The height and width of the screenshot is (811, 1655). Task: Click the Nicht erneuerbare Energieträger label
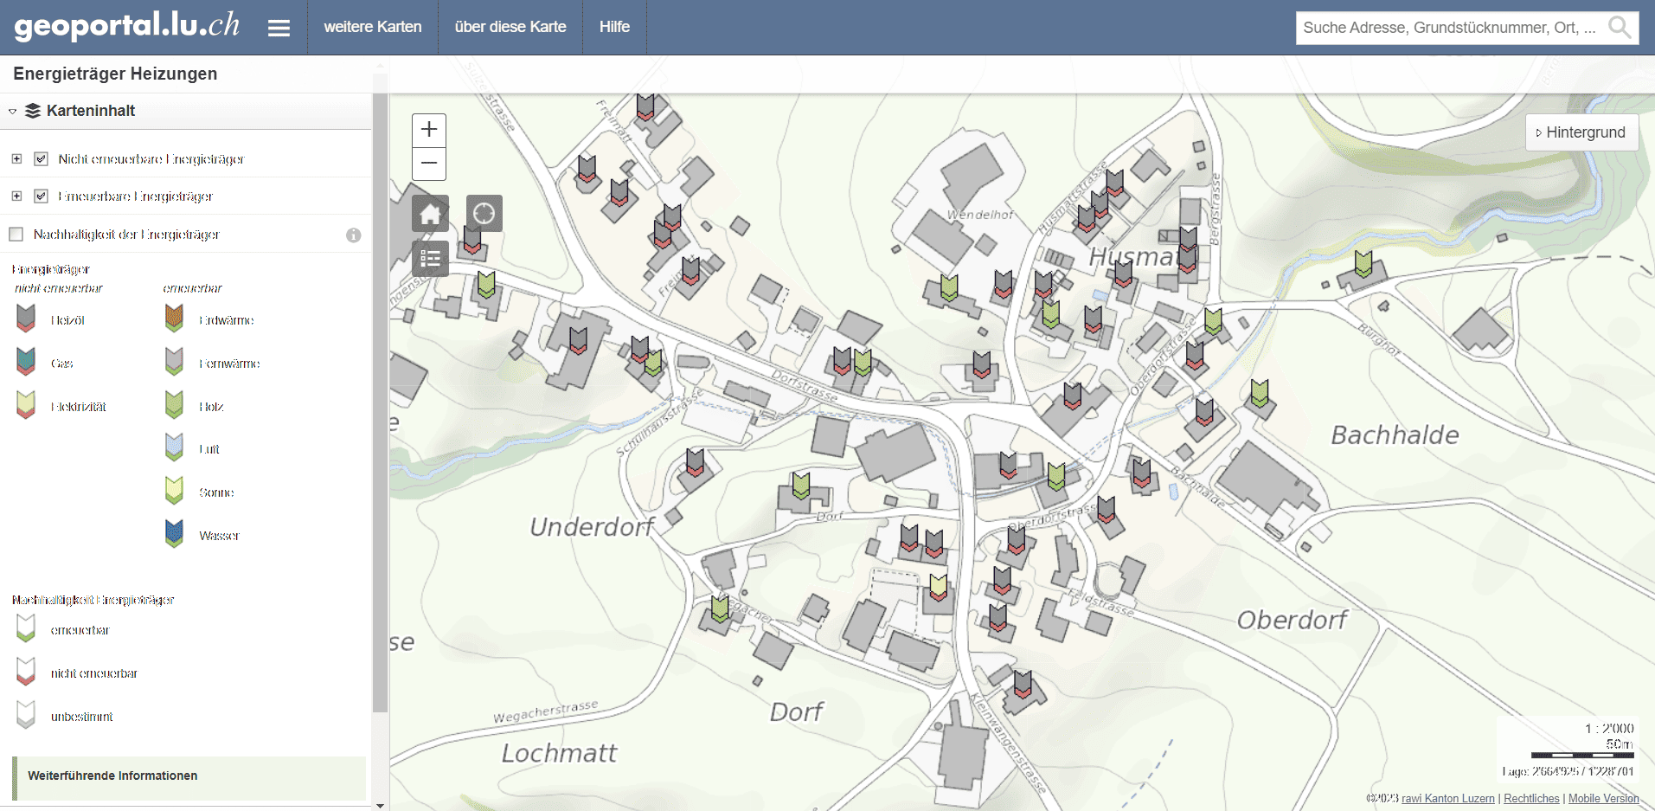click(x=151, y=159)
